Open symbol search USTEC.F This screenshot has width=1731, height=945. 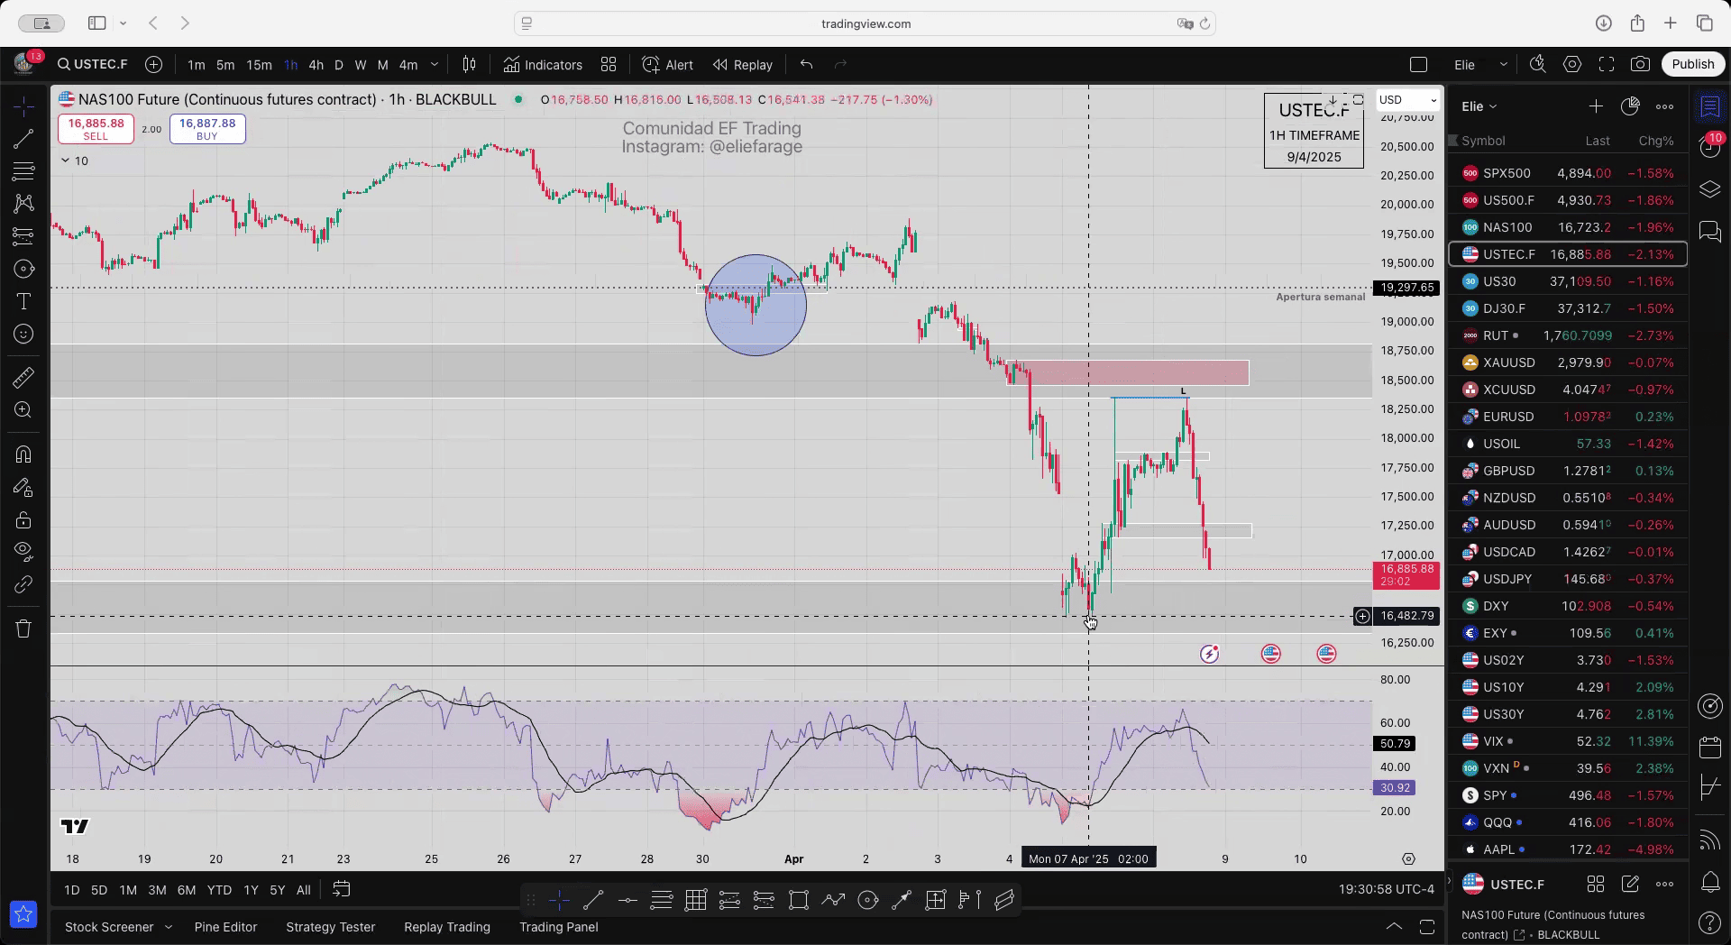92,65
